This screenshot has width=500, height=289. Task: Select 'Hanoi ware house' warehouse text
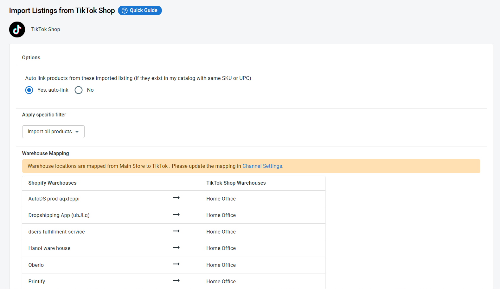pos(49,248)
